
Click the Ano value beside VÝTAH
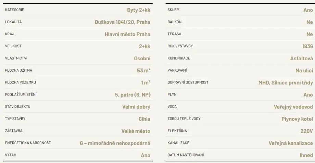146,155
